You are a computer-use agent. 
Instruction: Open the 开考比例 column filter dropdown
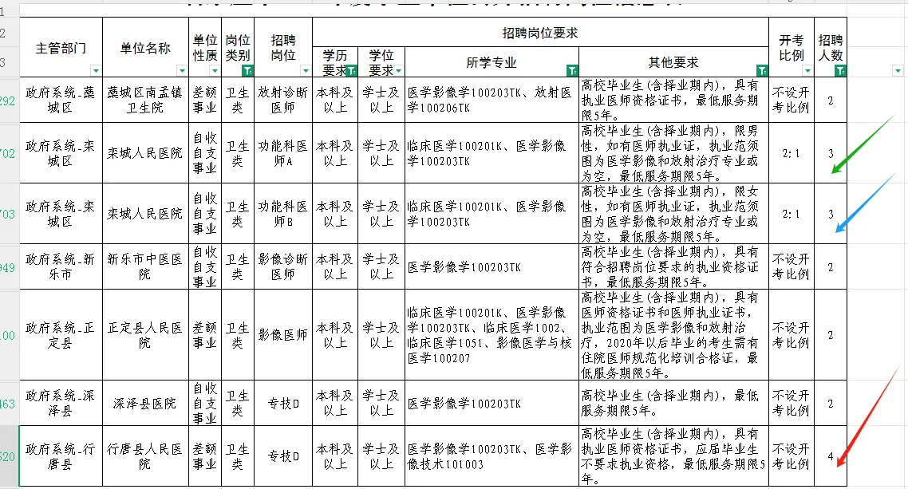click(807, 71)
